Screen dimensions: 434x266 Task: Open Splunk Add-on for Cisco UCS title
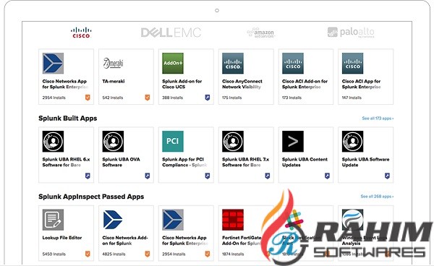point(182,84)
